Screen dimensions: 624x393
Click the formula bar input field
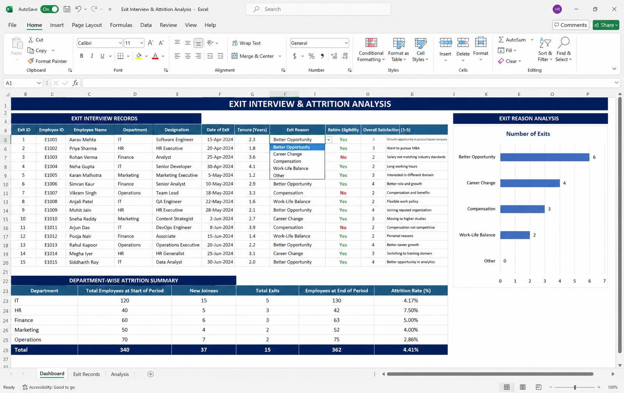click(x=348, y=83)
